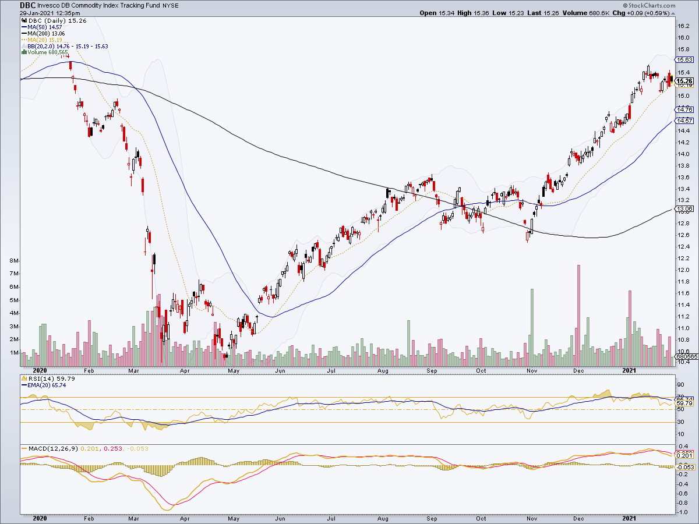The height and width of the screenshot is (524, 699).
Task: Click the DBC (Daily) 15.26 legend entry
Action: 57,20
